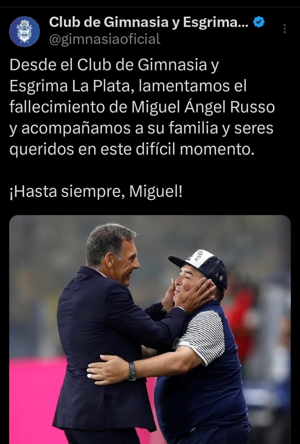Tap the text 'Esgrima La Plata, lamentamos el'
The height and width of the screenshot is (444, 300).
(x=128, y=86)
